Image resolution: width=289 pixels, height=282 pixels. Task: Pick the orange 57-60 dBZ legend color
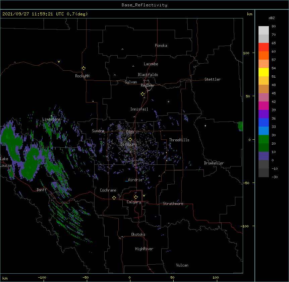click(264, 55)
